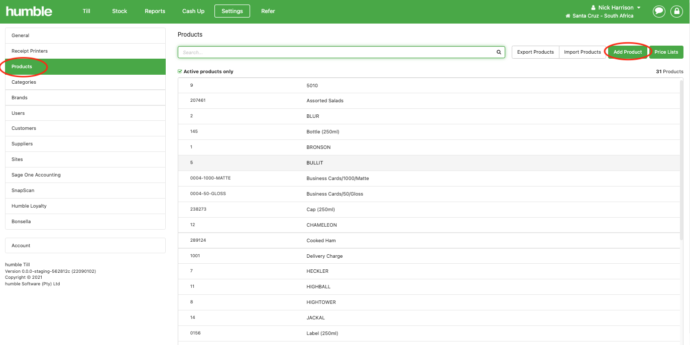This screenshot has width=690, height=345.
Task: Click the user icon beside Nick Harrison
Action: click(x=593, y=8)
